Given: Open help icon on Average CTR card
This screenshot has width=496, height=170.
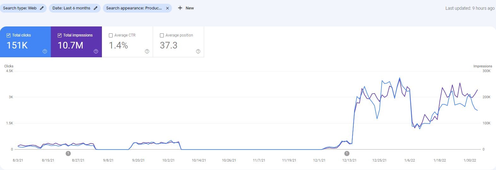Looking at the screenshot, I should coord(147,51).
